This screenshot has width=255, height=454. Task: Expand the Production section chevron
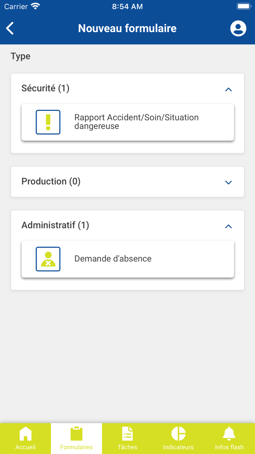point(228,182)
